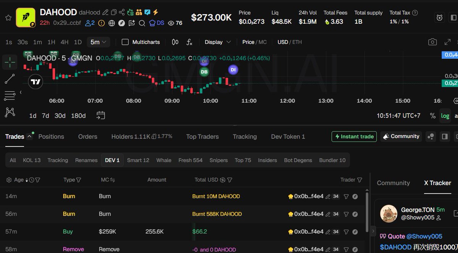Take a chart snapshot with camera icon
This screenshot has width=458, height=253.
coord(432,42)
